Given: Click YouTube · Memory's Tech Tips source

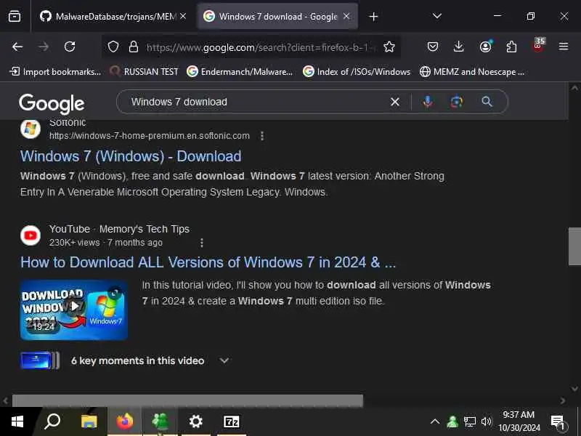Looking at the screenshot, I should tap(119, 229).
